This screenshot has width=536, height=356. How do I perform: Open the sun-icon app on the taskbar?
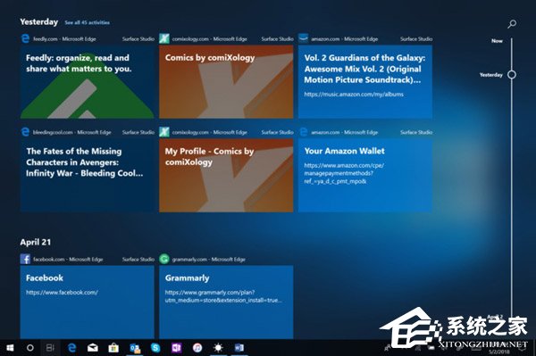(218, 348)
